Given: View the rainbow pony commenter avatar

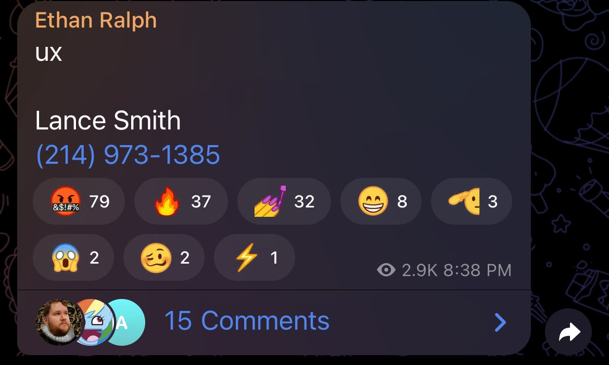Looking at the screenshot, I should [95, 322].
